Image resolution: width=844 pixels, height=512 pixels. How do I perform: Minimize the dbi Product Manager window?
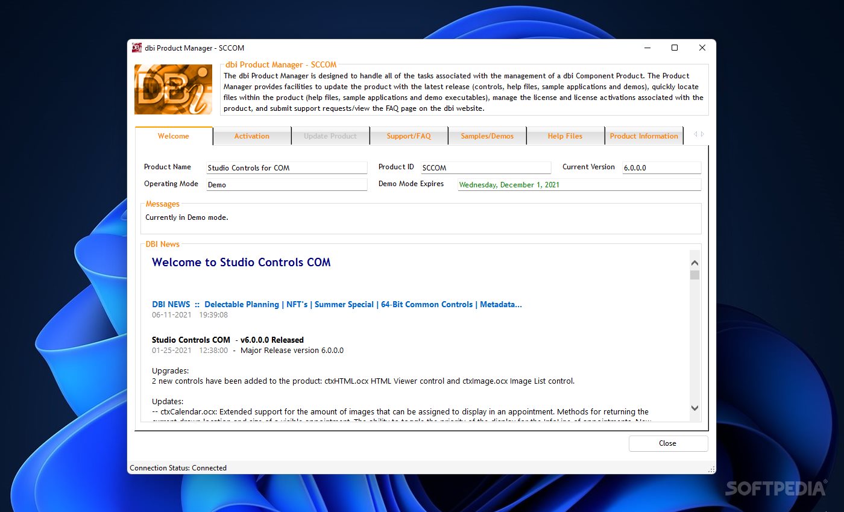point(647,48)
